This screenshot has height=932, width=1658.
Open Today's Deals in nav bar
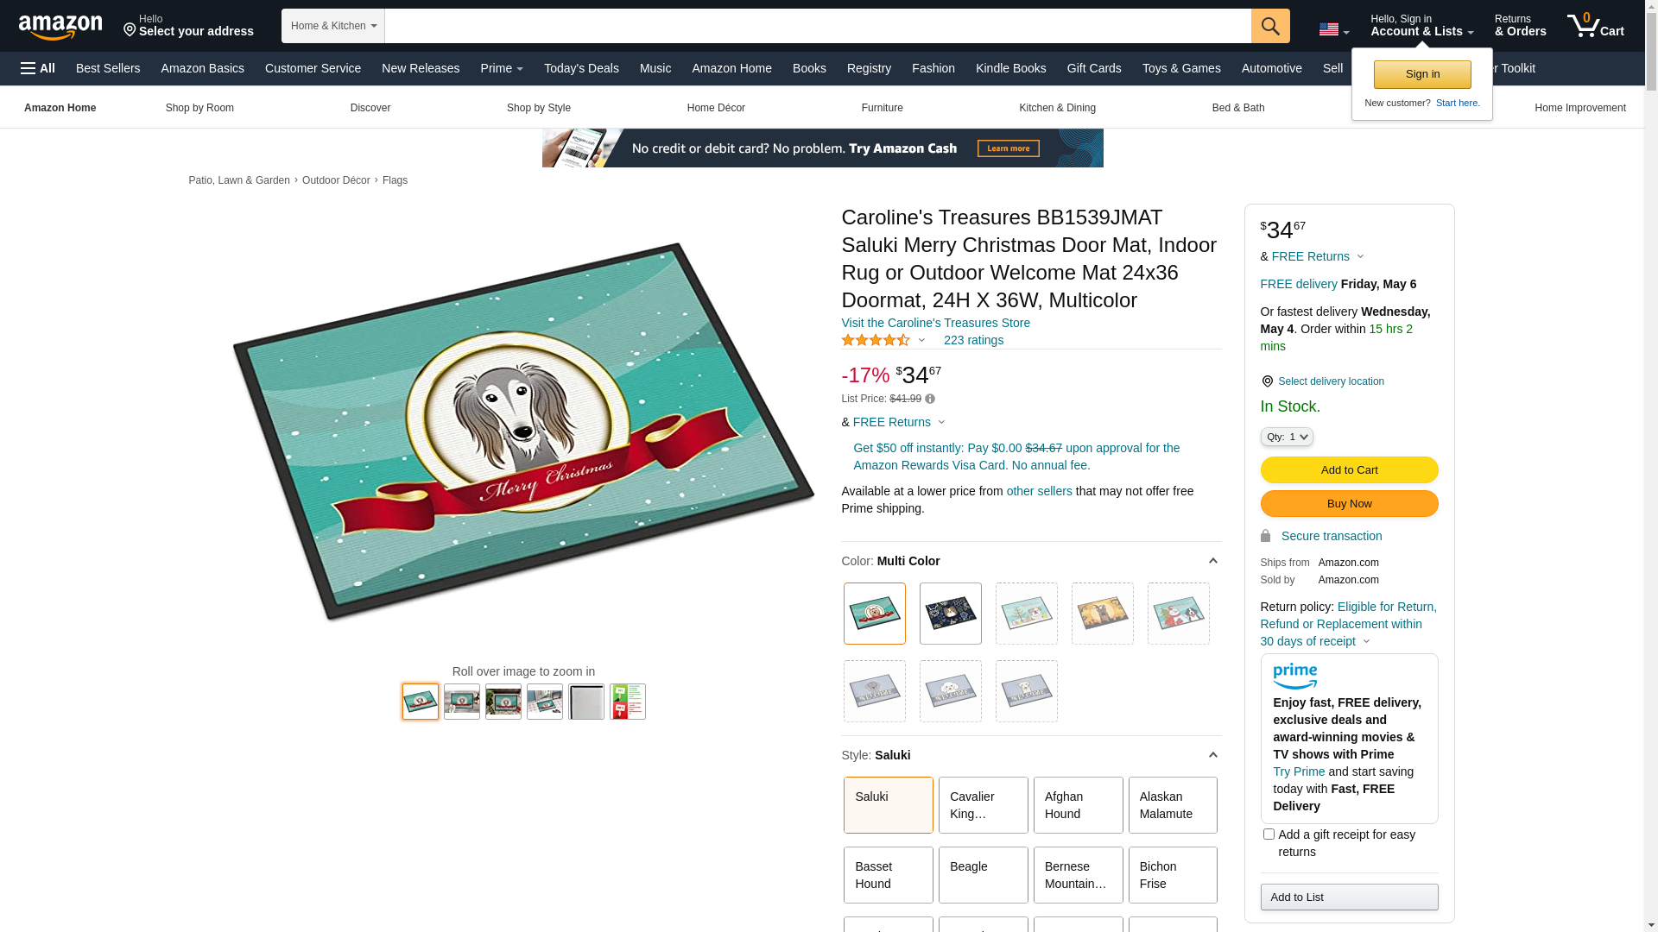(581, 68)
